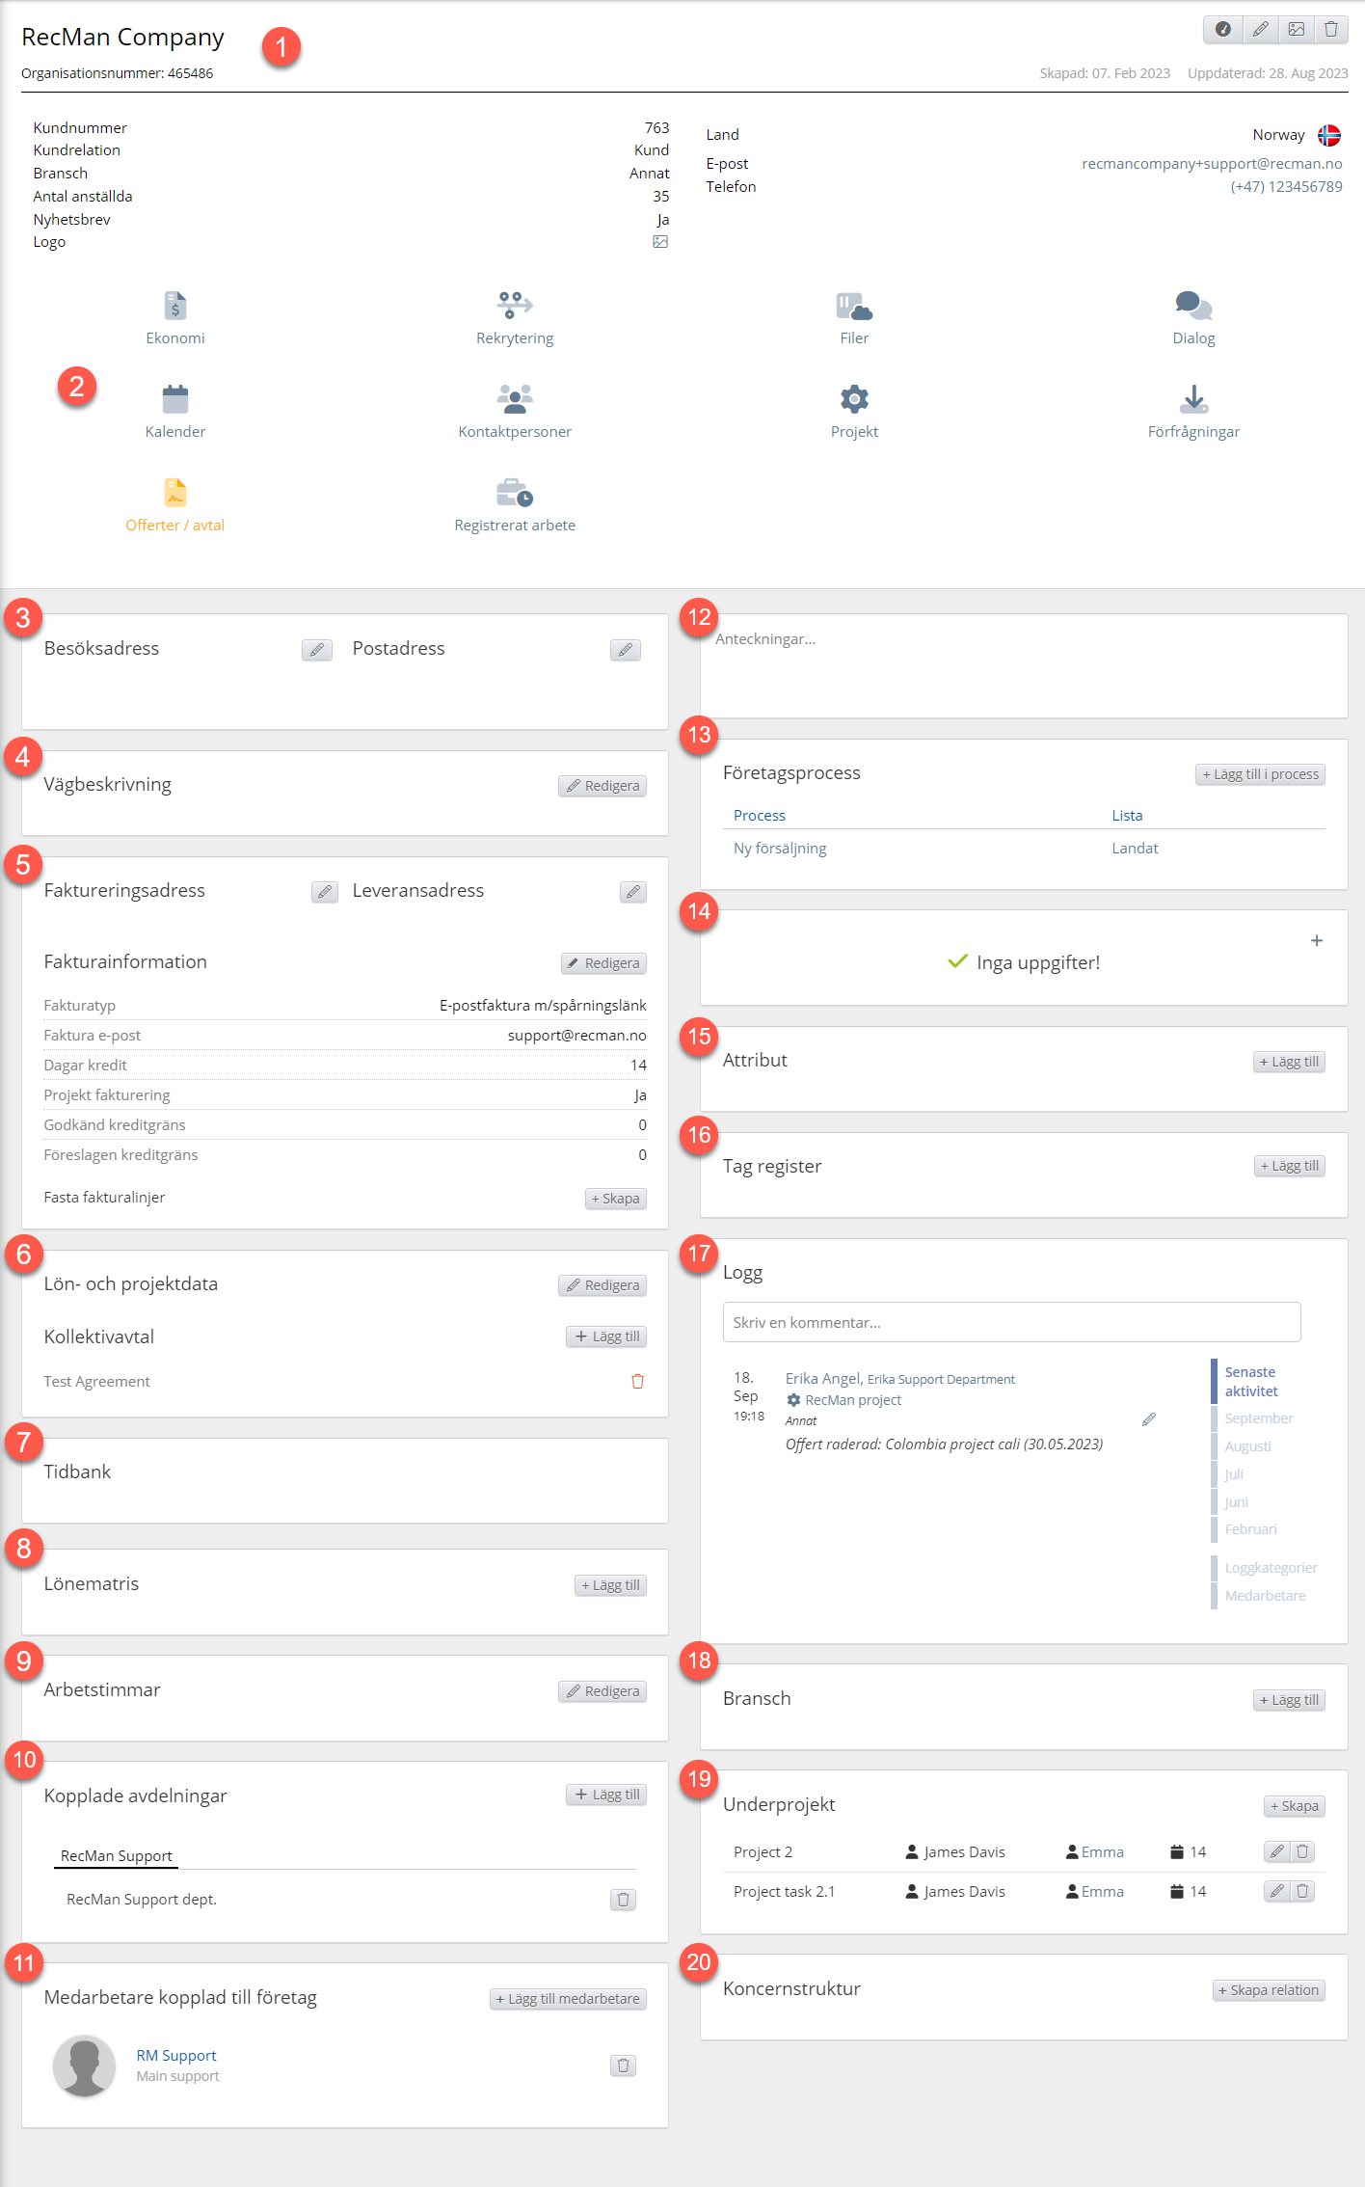
Task: Open the Filer cloud icon
Action: point(854,307)
